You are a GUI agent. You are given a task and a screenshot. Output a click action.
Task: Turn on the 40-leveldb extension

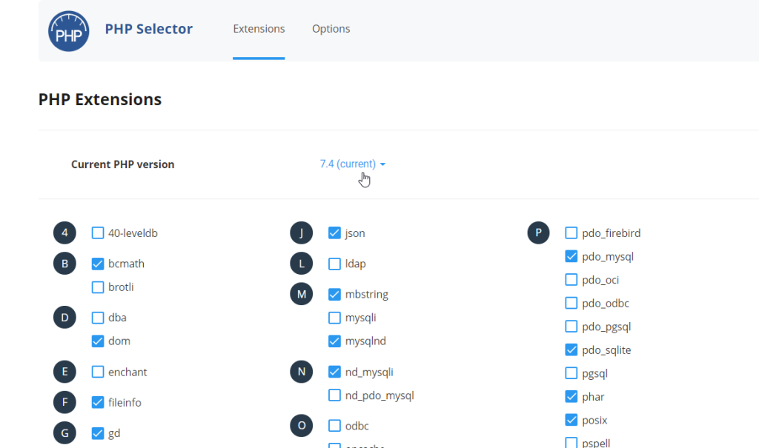coord(98,233)
